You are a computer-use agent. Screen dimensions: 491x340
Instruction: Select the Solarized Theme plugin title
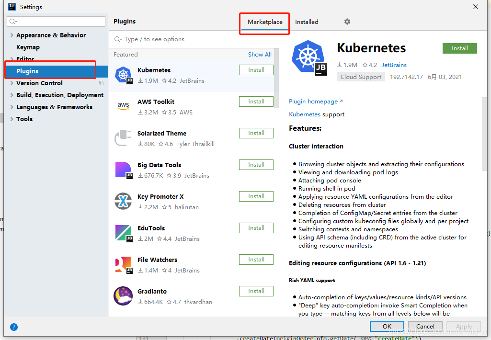(x=161, y=134)
